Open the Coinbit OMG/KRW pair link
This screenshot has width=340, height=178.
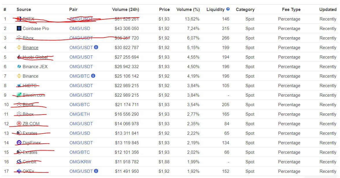pos(80,162)
